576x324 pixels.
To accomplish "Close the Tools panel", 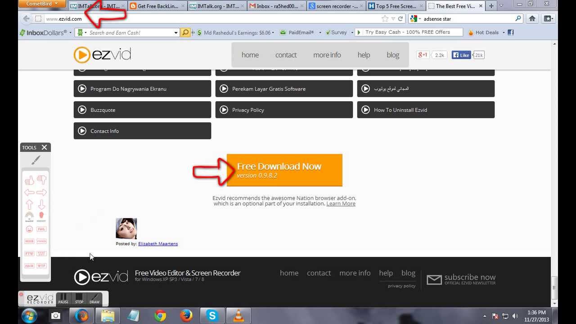I will tap(44, 147).
